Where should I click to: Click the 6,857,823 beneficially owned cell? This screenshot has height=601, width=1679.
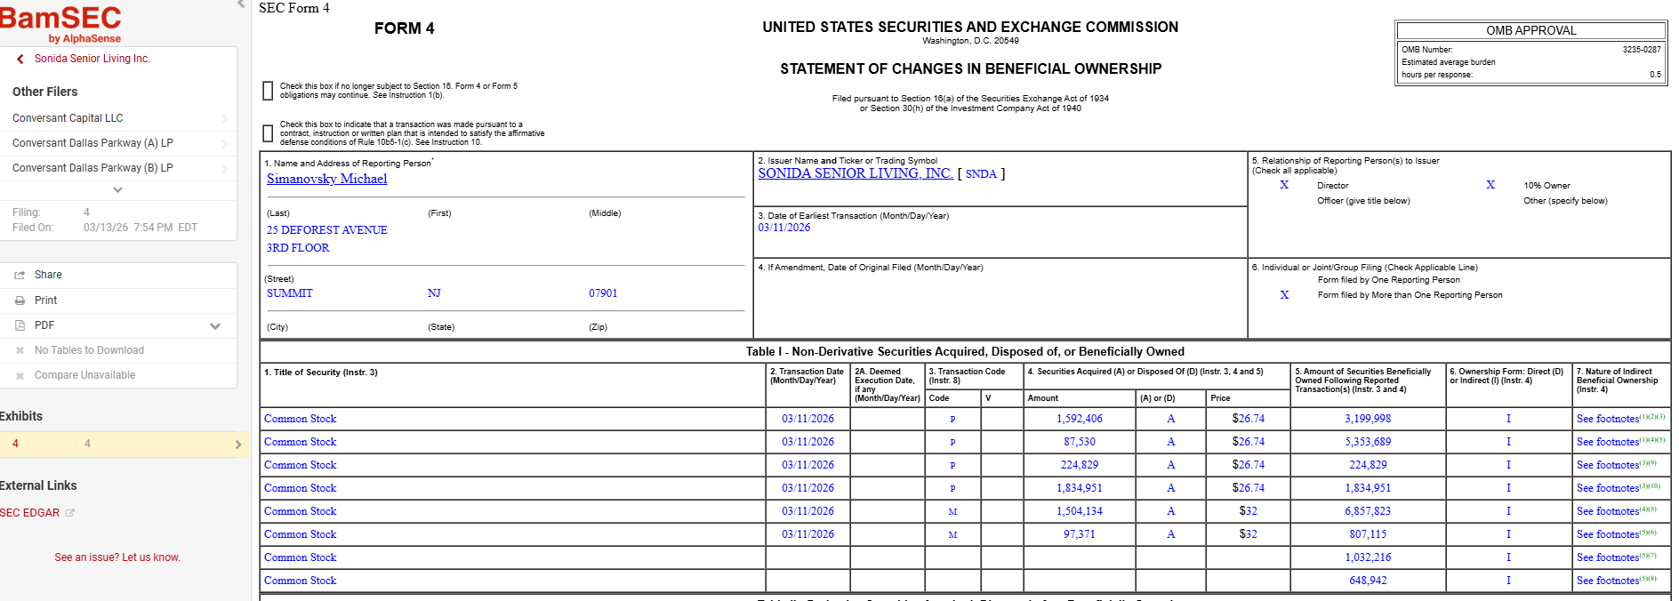pos(1368,511)
